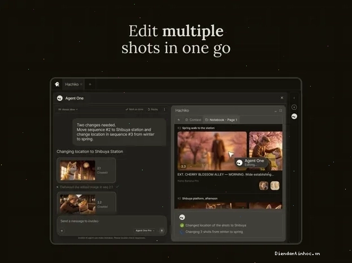Screen dimensions: 352x263
Task: Click the invideo logo icon beside the Hachiko tab
Action: (57, 84)
